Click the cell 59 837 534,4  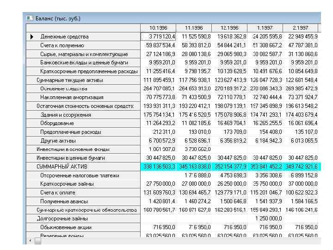pyautogui.click(x=158, y=45)
